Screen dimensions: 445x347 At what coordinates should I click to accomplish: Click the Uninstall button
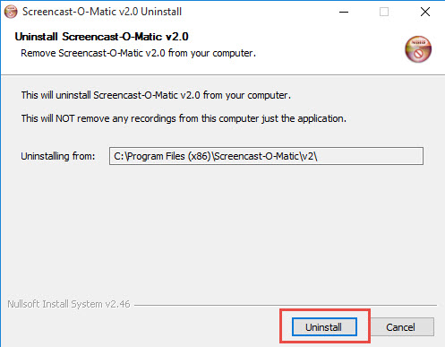click(324, 327)
